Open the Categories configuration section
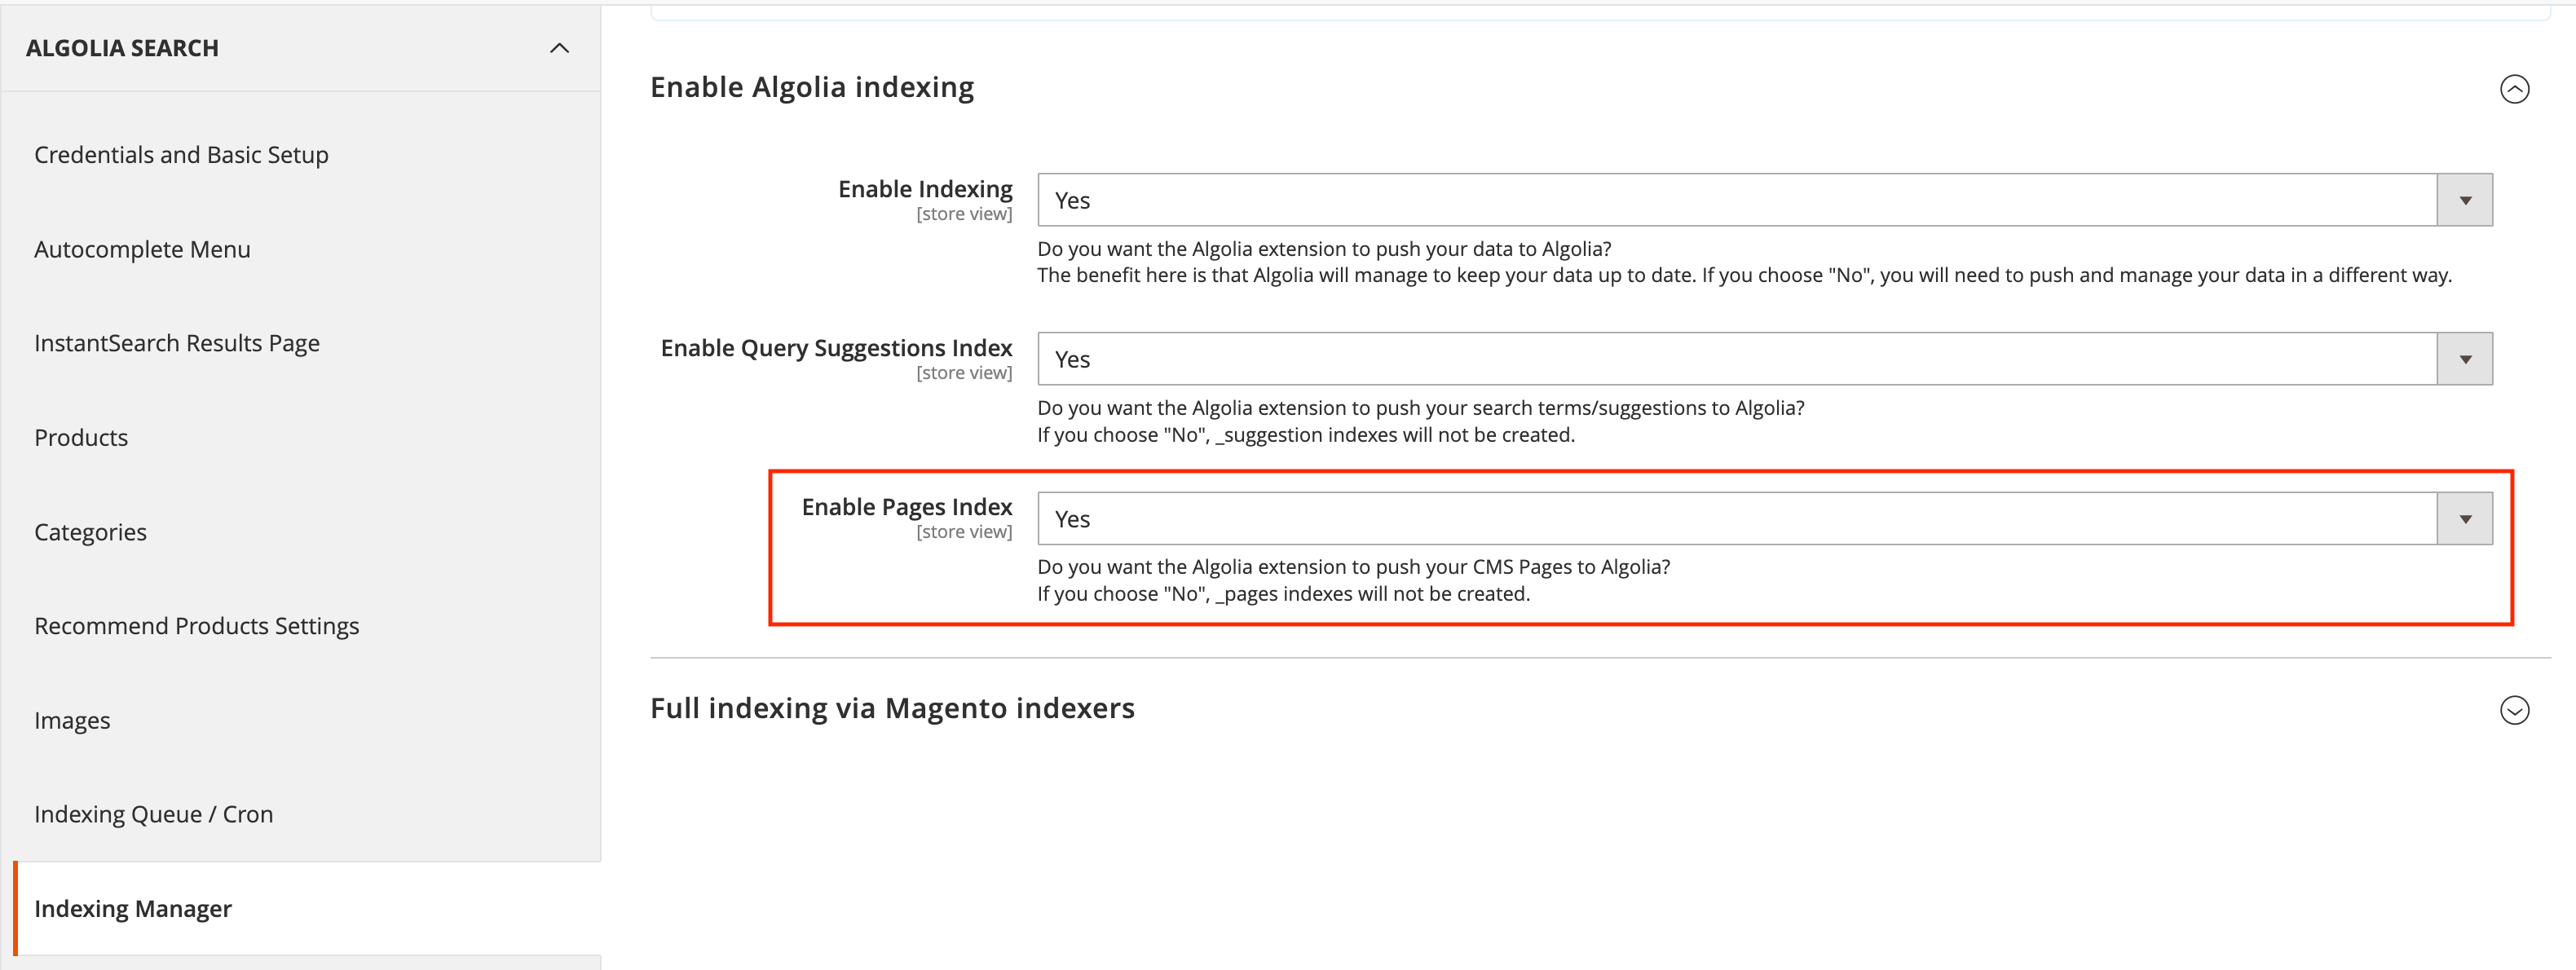2576x970 pixels. (90, 531)
